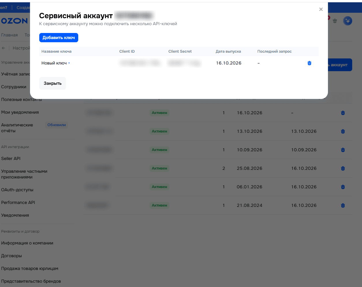Open 'Информация о компании' in the sidebar
The image size is (362, 287).
(27, 243)
